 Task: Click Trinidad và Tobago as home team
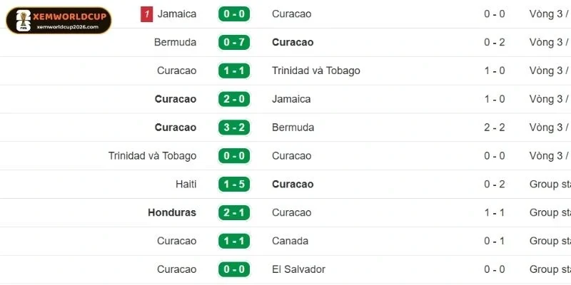coord(152,156)
